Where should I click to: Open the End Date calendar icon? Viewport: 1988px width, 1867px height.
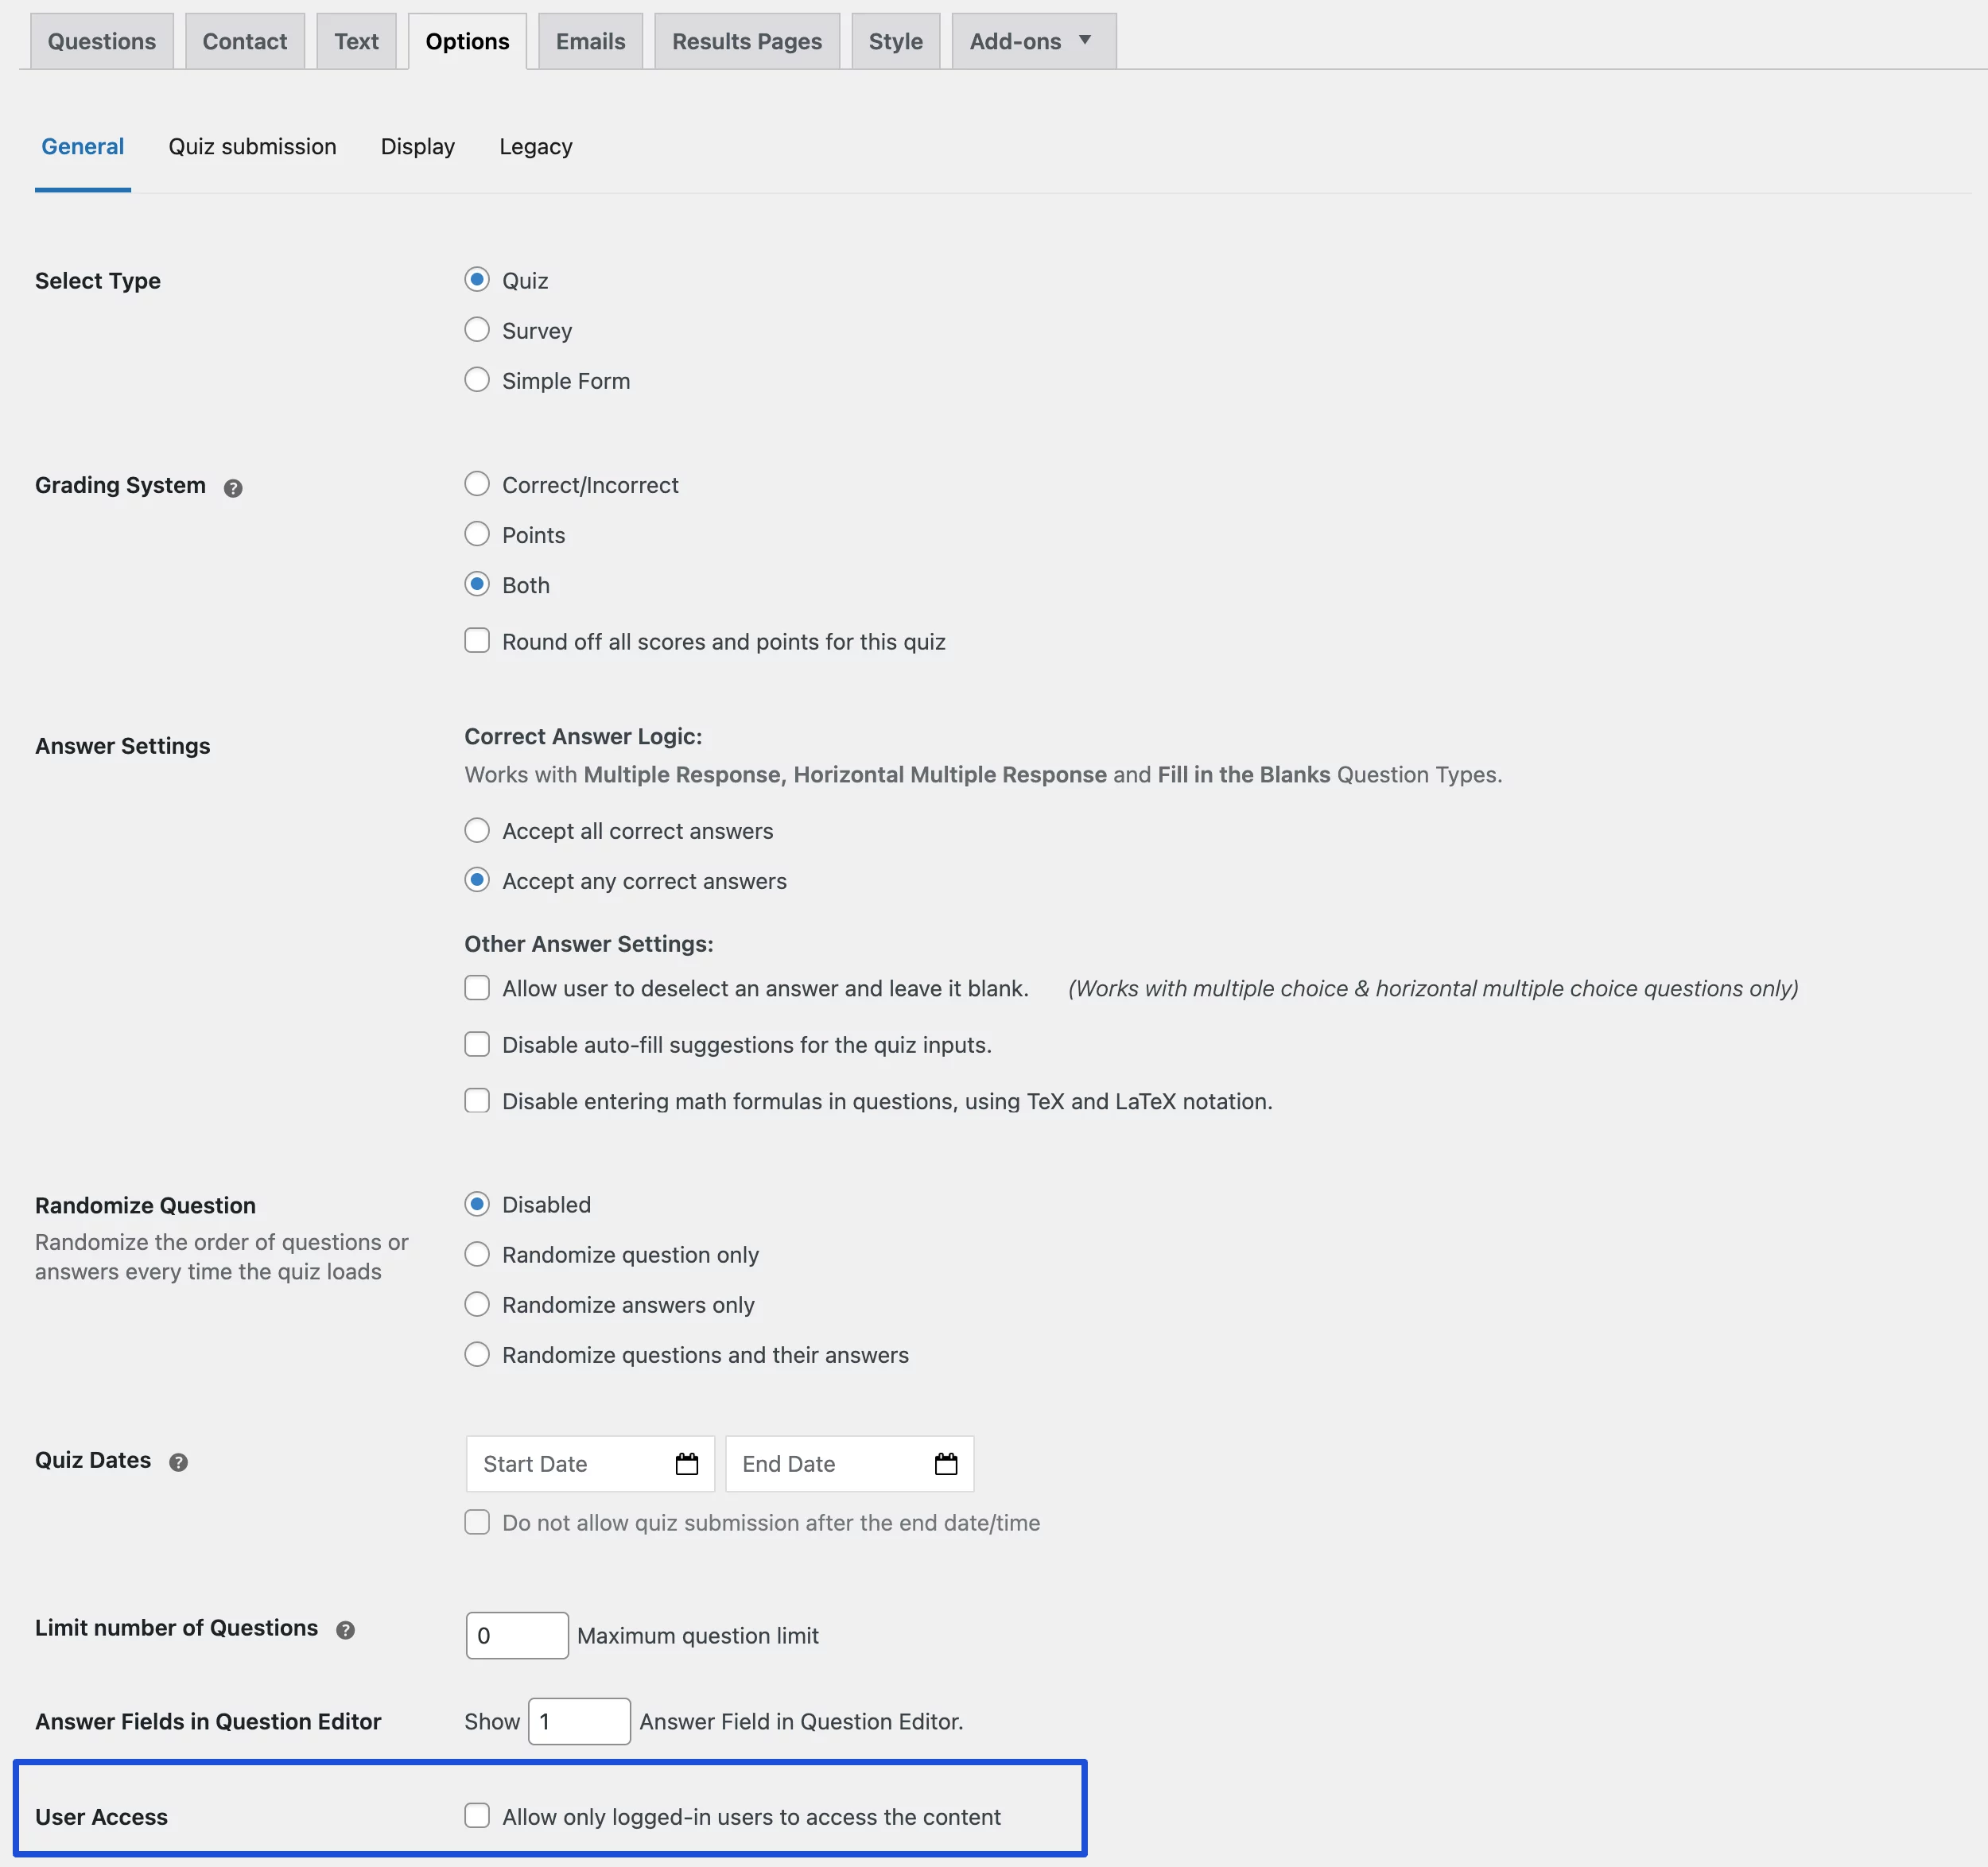point(945,1464)
